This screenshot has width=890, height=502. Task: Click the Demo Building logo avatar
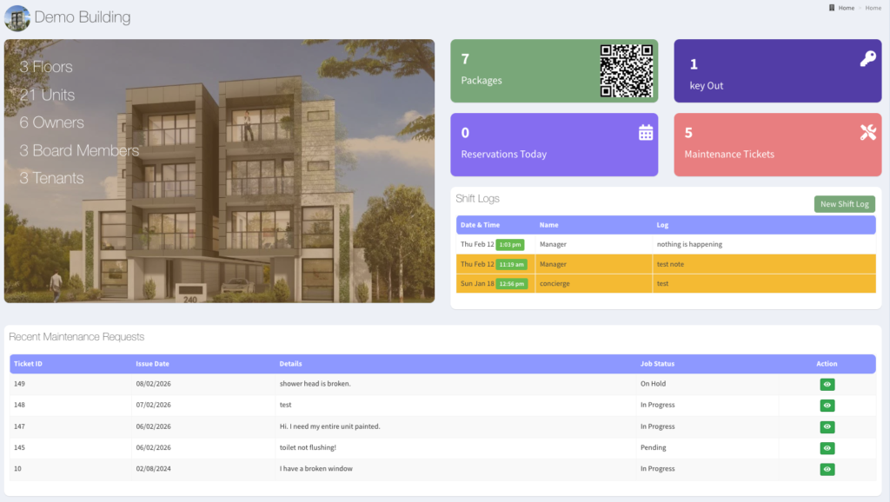[17, 17]
